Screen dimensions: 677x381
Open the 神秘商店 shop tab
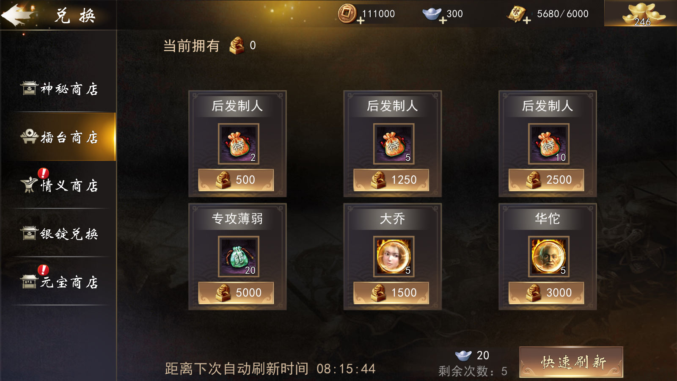tap(59, 88)
